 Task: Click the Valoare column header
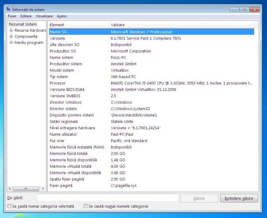tap(181, 25)
